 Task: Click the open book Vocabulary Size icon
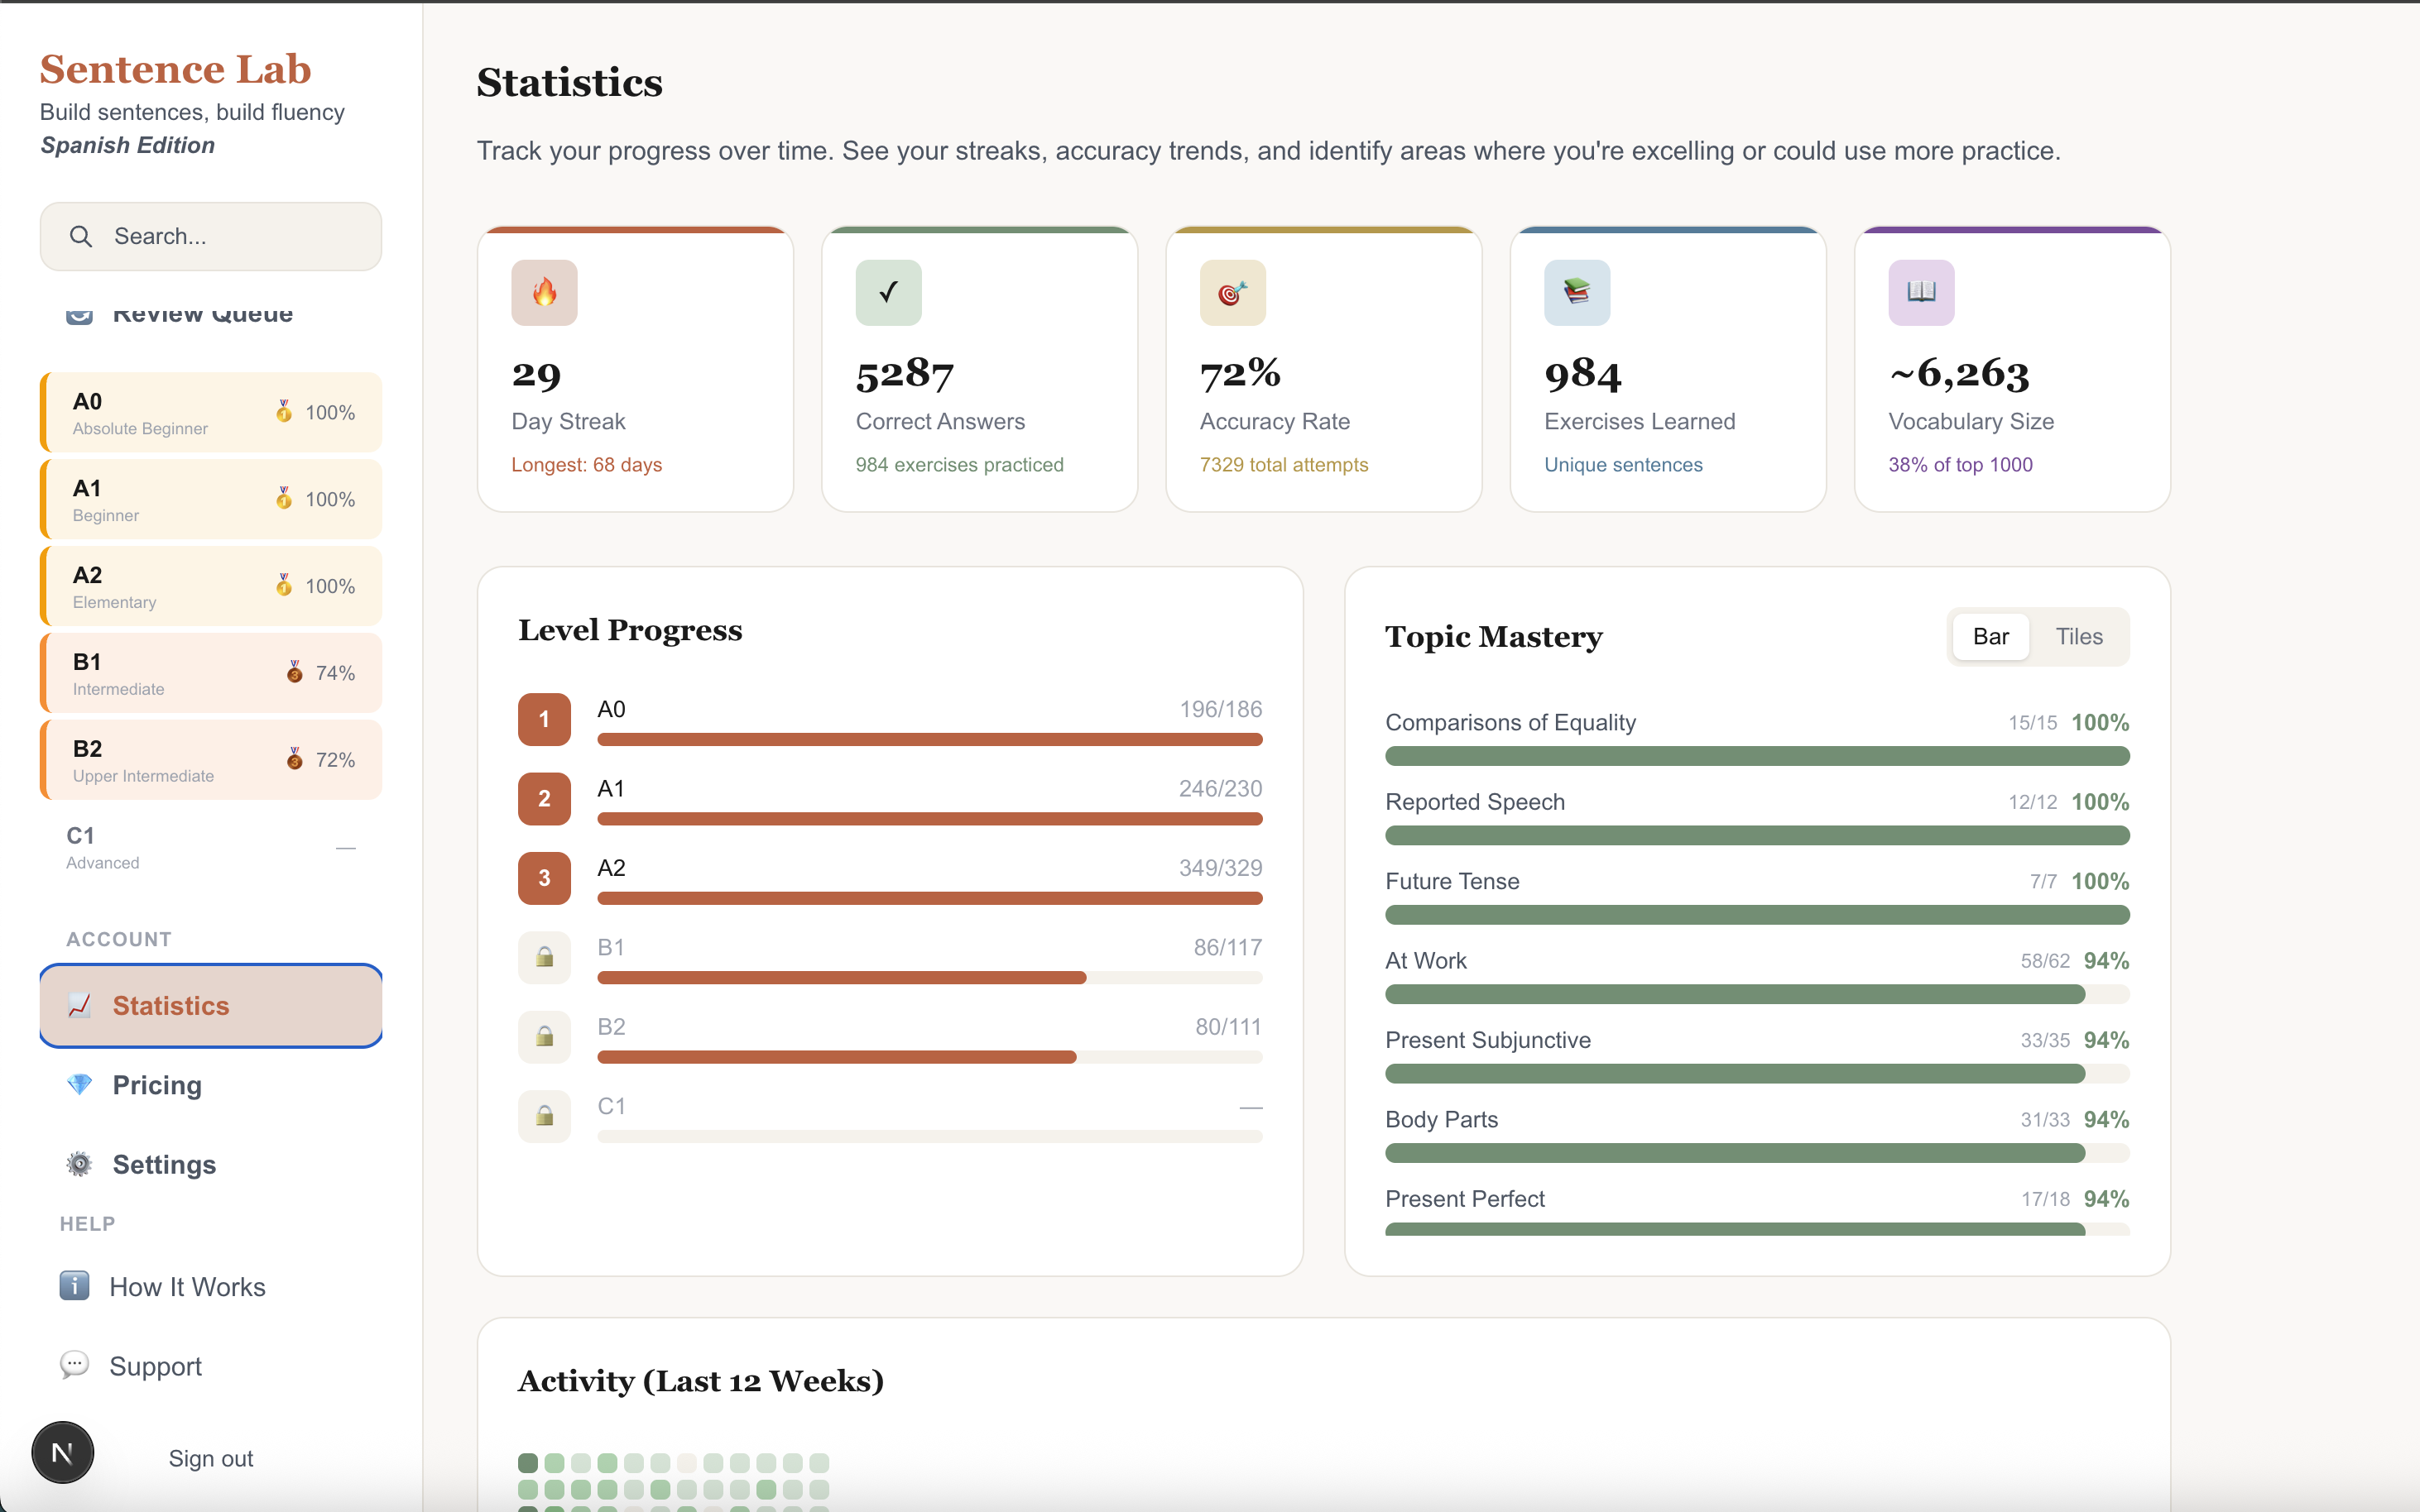[x=1921, y=292]
